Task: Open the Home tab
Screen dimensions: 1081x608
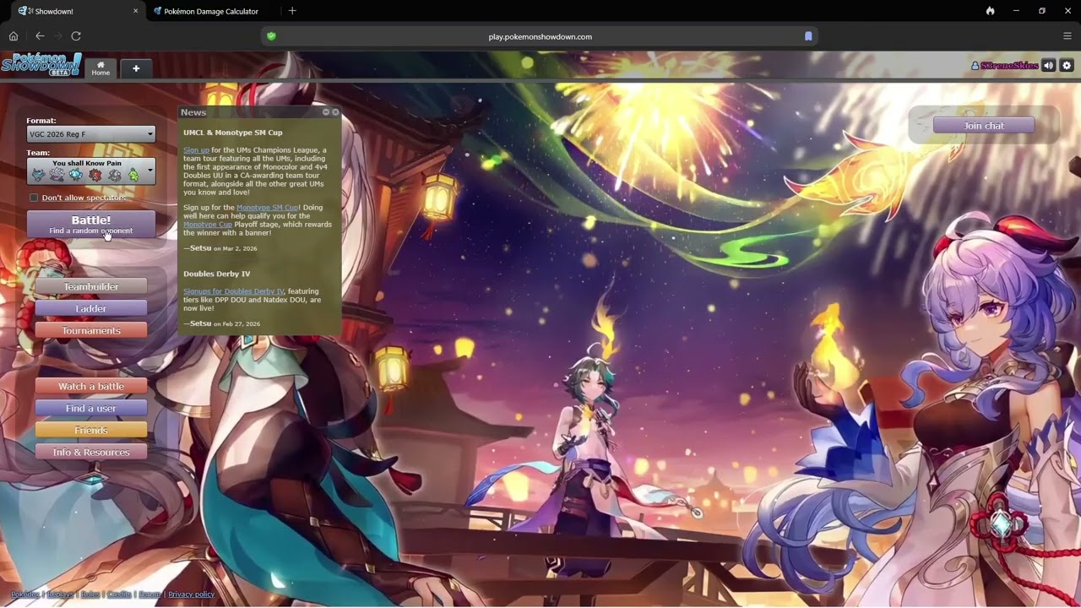Action: point(100,68)
